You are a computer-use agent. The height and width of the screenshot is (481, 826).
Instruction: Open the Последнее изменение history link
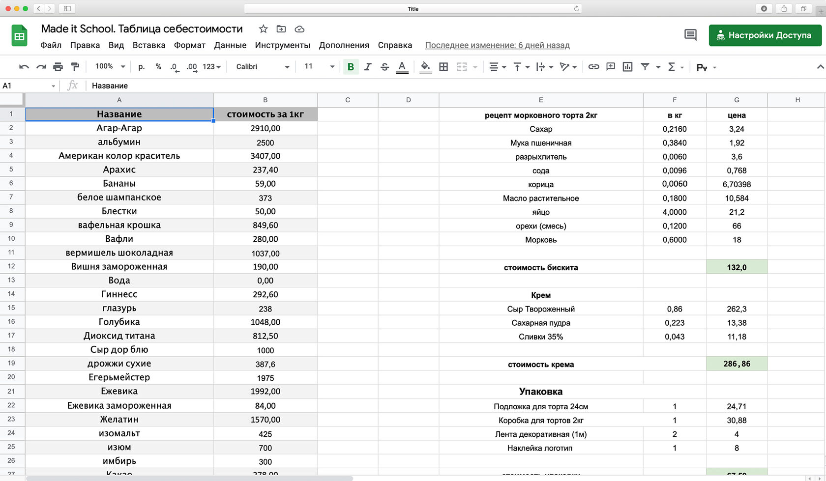[x=497, y=45]
